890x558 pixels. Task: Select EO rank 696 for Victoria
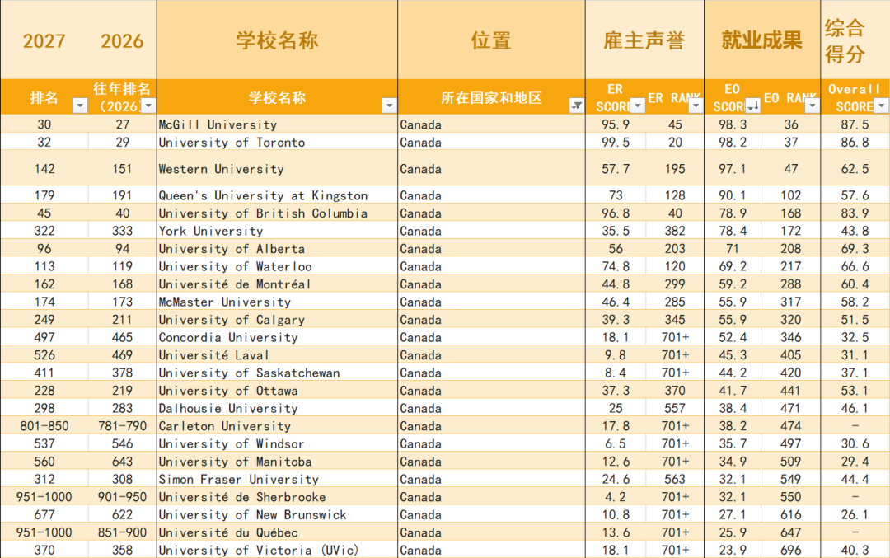790,550
